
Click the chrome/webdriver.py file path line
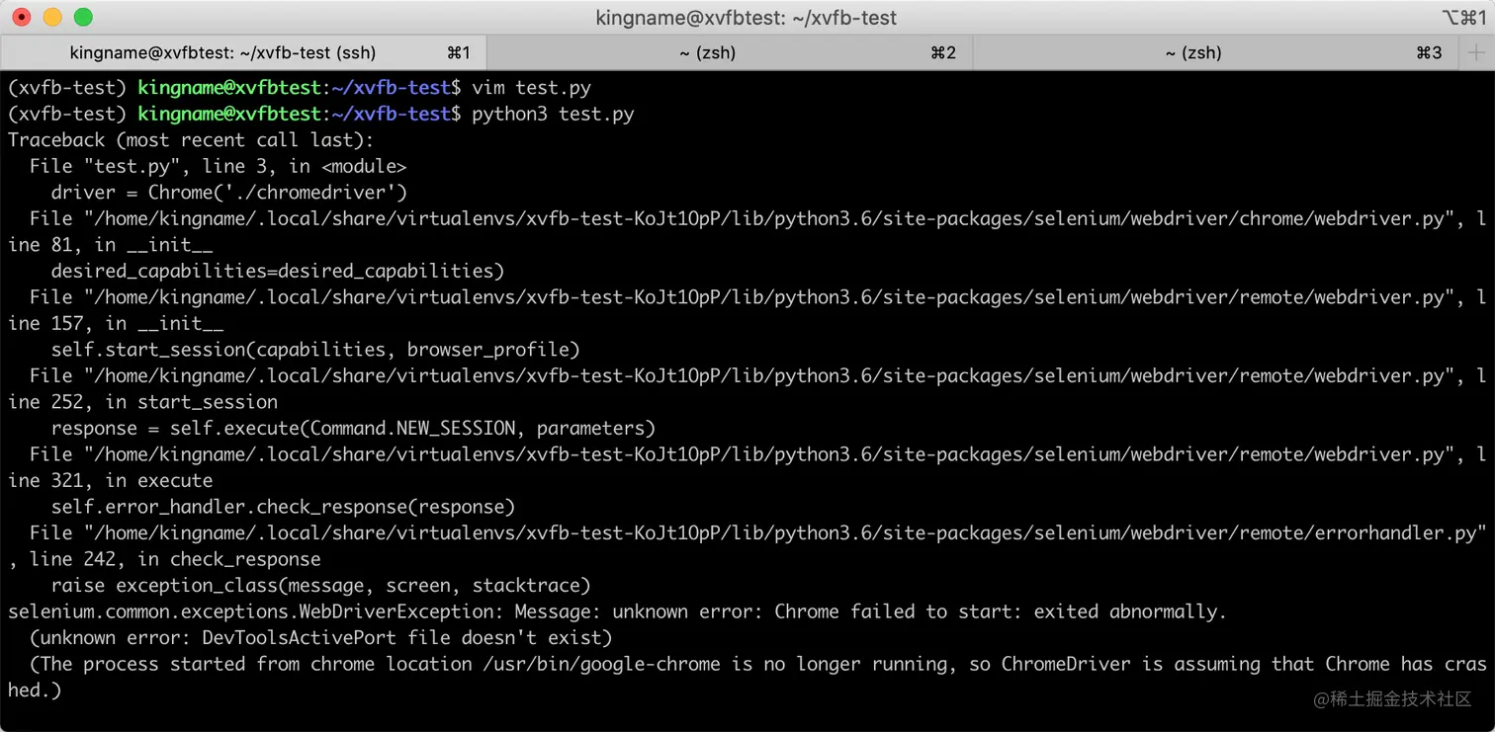click(x=757, y=218)
